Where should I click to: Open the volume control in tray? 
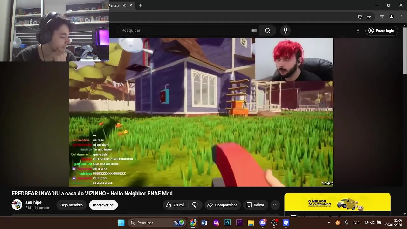(372, 223)
